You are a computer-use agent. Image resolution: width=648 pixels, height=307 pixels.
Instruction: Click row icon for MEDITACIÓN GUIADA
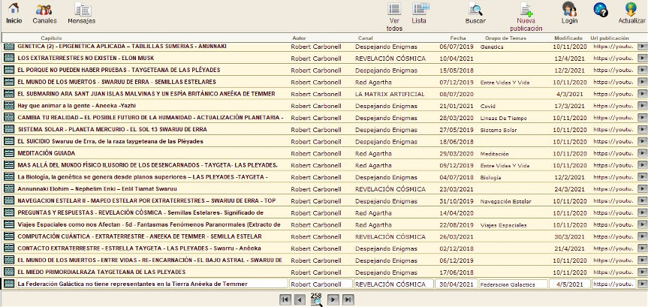click(9, 153)
